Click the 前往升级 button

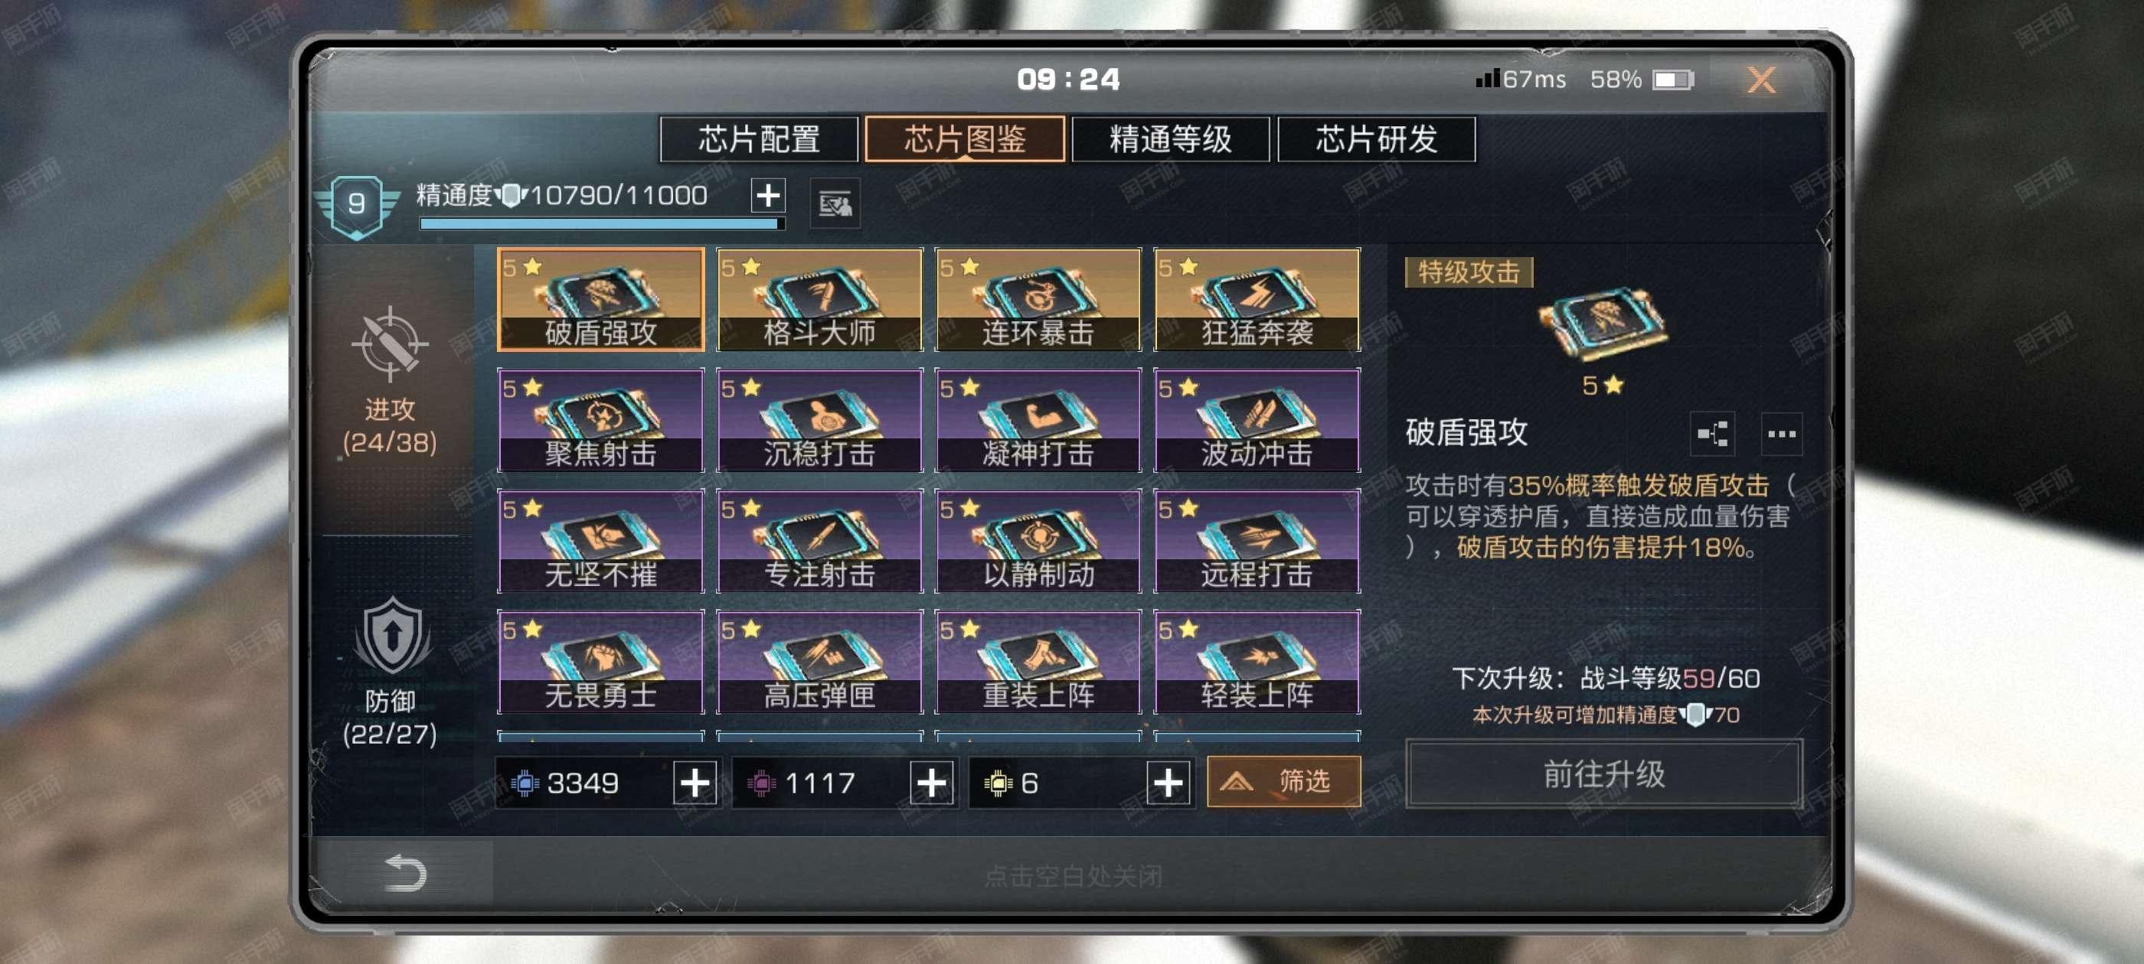coord(1603,773)
